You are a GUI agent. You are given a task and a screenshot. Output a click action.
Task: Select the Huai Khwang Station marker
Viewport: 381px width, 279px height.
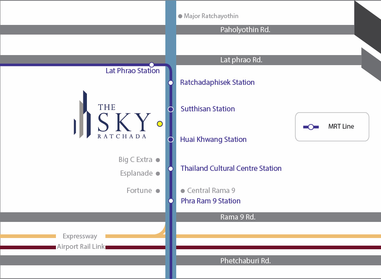pos(171,139)
